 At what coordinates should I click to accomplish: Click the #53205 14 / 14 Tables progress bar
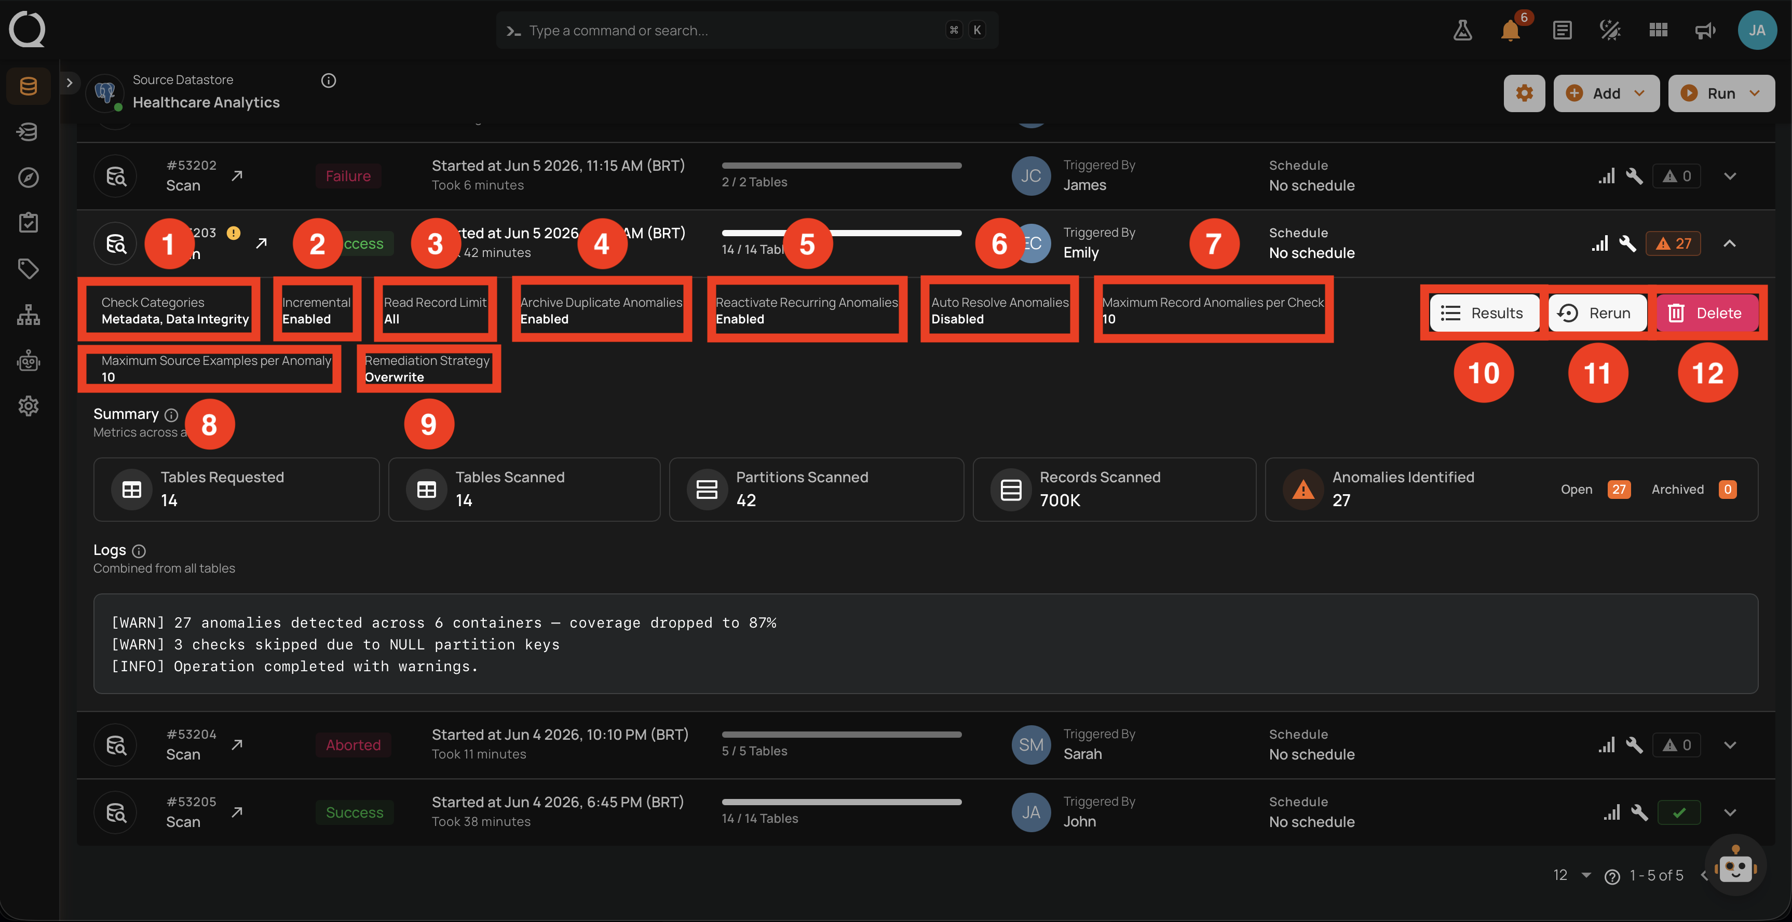(x=841, y=802)
